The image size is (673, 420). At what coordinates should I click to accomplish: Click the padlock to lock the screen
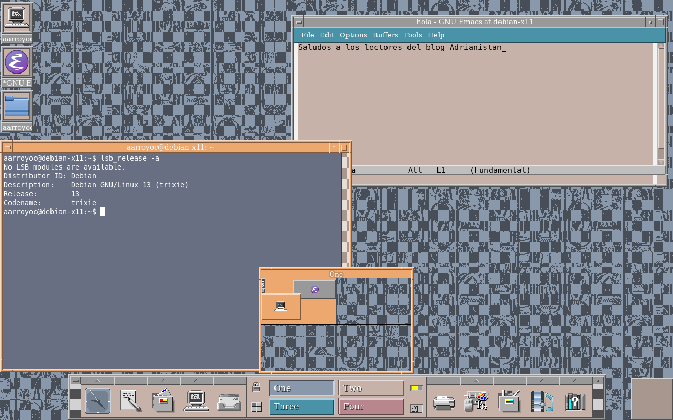(x=256, y=387)
